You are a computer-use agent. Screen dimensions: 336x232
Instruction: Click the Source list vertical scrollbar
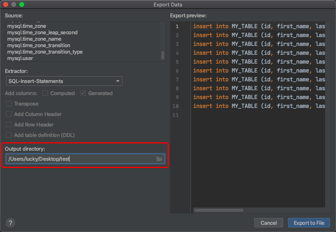coord(163,55)
